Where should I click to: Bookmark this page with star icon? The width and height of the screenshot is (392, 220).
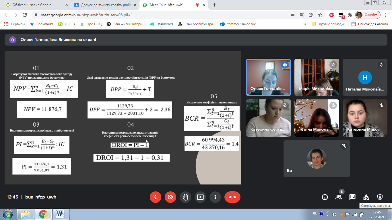pos(320,15)
